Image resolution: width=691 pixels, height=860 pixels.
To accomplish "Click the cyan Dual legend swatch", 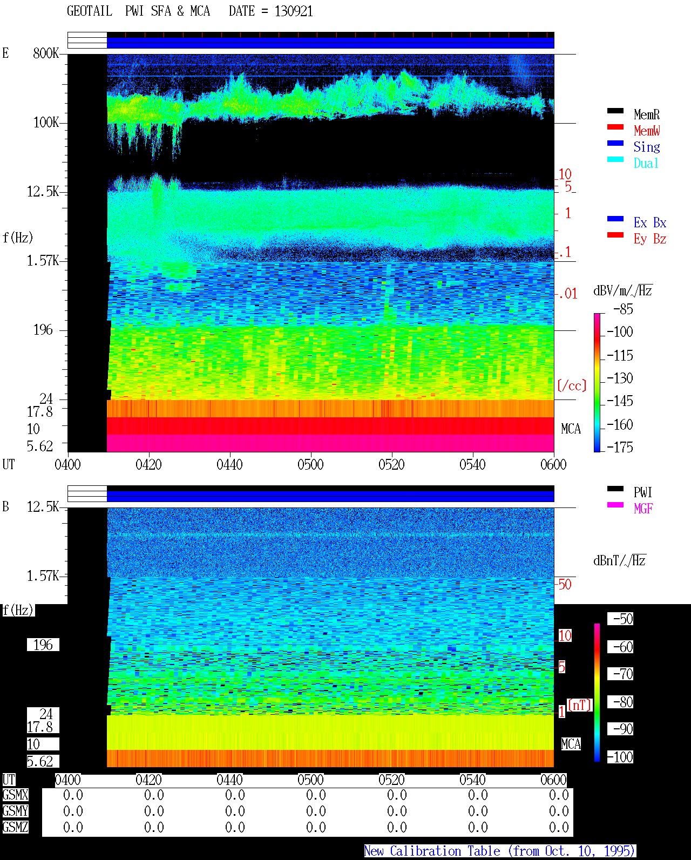I will [x=615, y=159].
